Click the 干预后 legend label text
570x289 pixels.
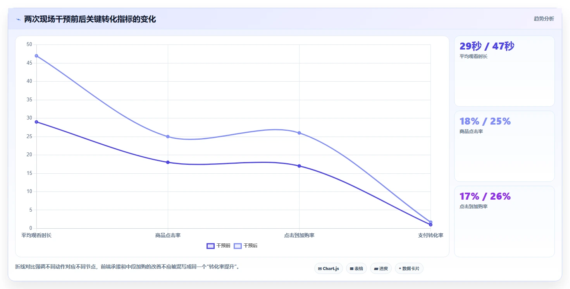[x=250, y=246]
